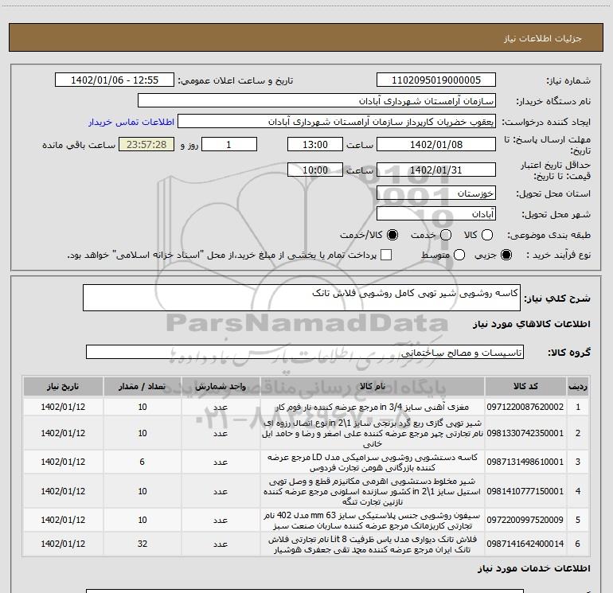The width and height of the screenshot is (613, 593).
Task: Click the شیر توپی گازی item name
Action: coord(373,433)
